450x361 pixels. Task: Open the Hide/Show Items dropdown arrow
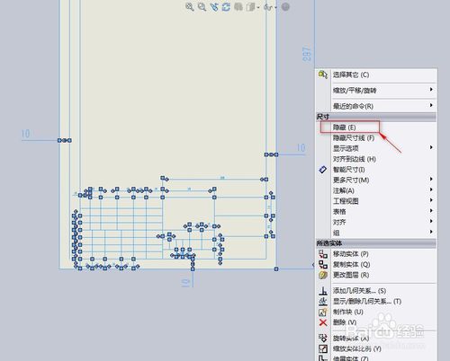pyautogui.click(x=275, y=7)
